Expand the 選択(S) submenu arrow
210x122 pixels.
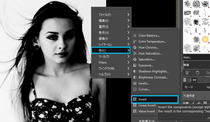128,26
